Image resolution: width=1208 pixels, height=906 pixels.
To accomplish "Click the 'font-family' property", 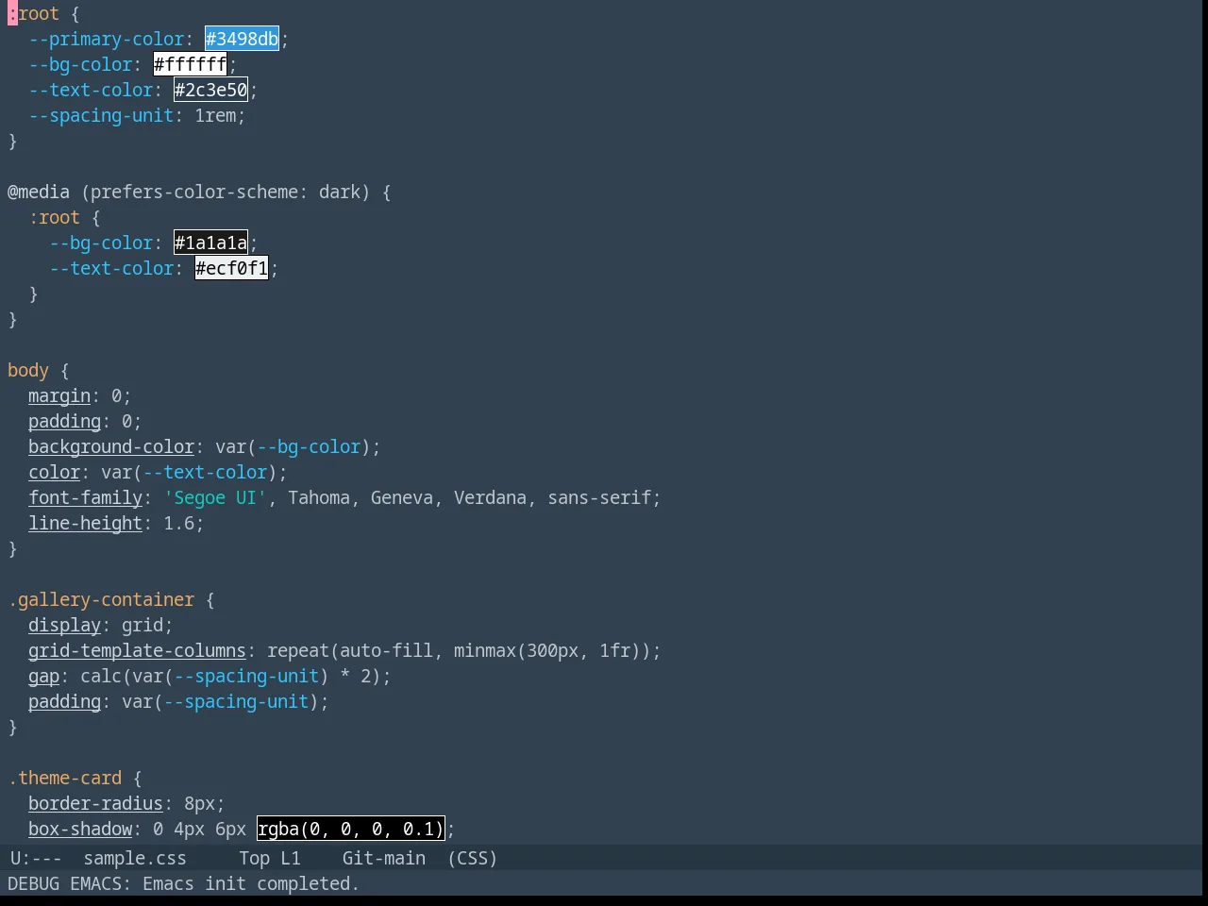I will pos(85,497).
